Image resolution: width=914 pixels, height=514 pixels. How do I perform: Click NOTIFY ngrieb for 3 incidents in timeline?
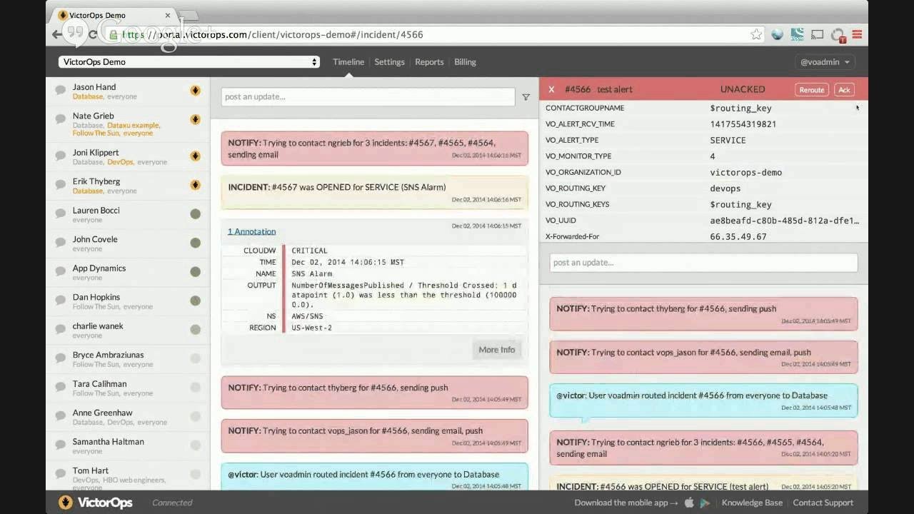click(375, 148)
